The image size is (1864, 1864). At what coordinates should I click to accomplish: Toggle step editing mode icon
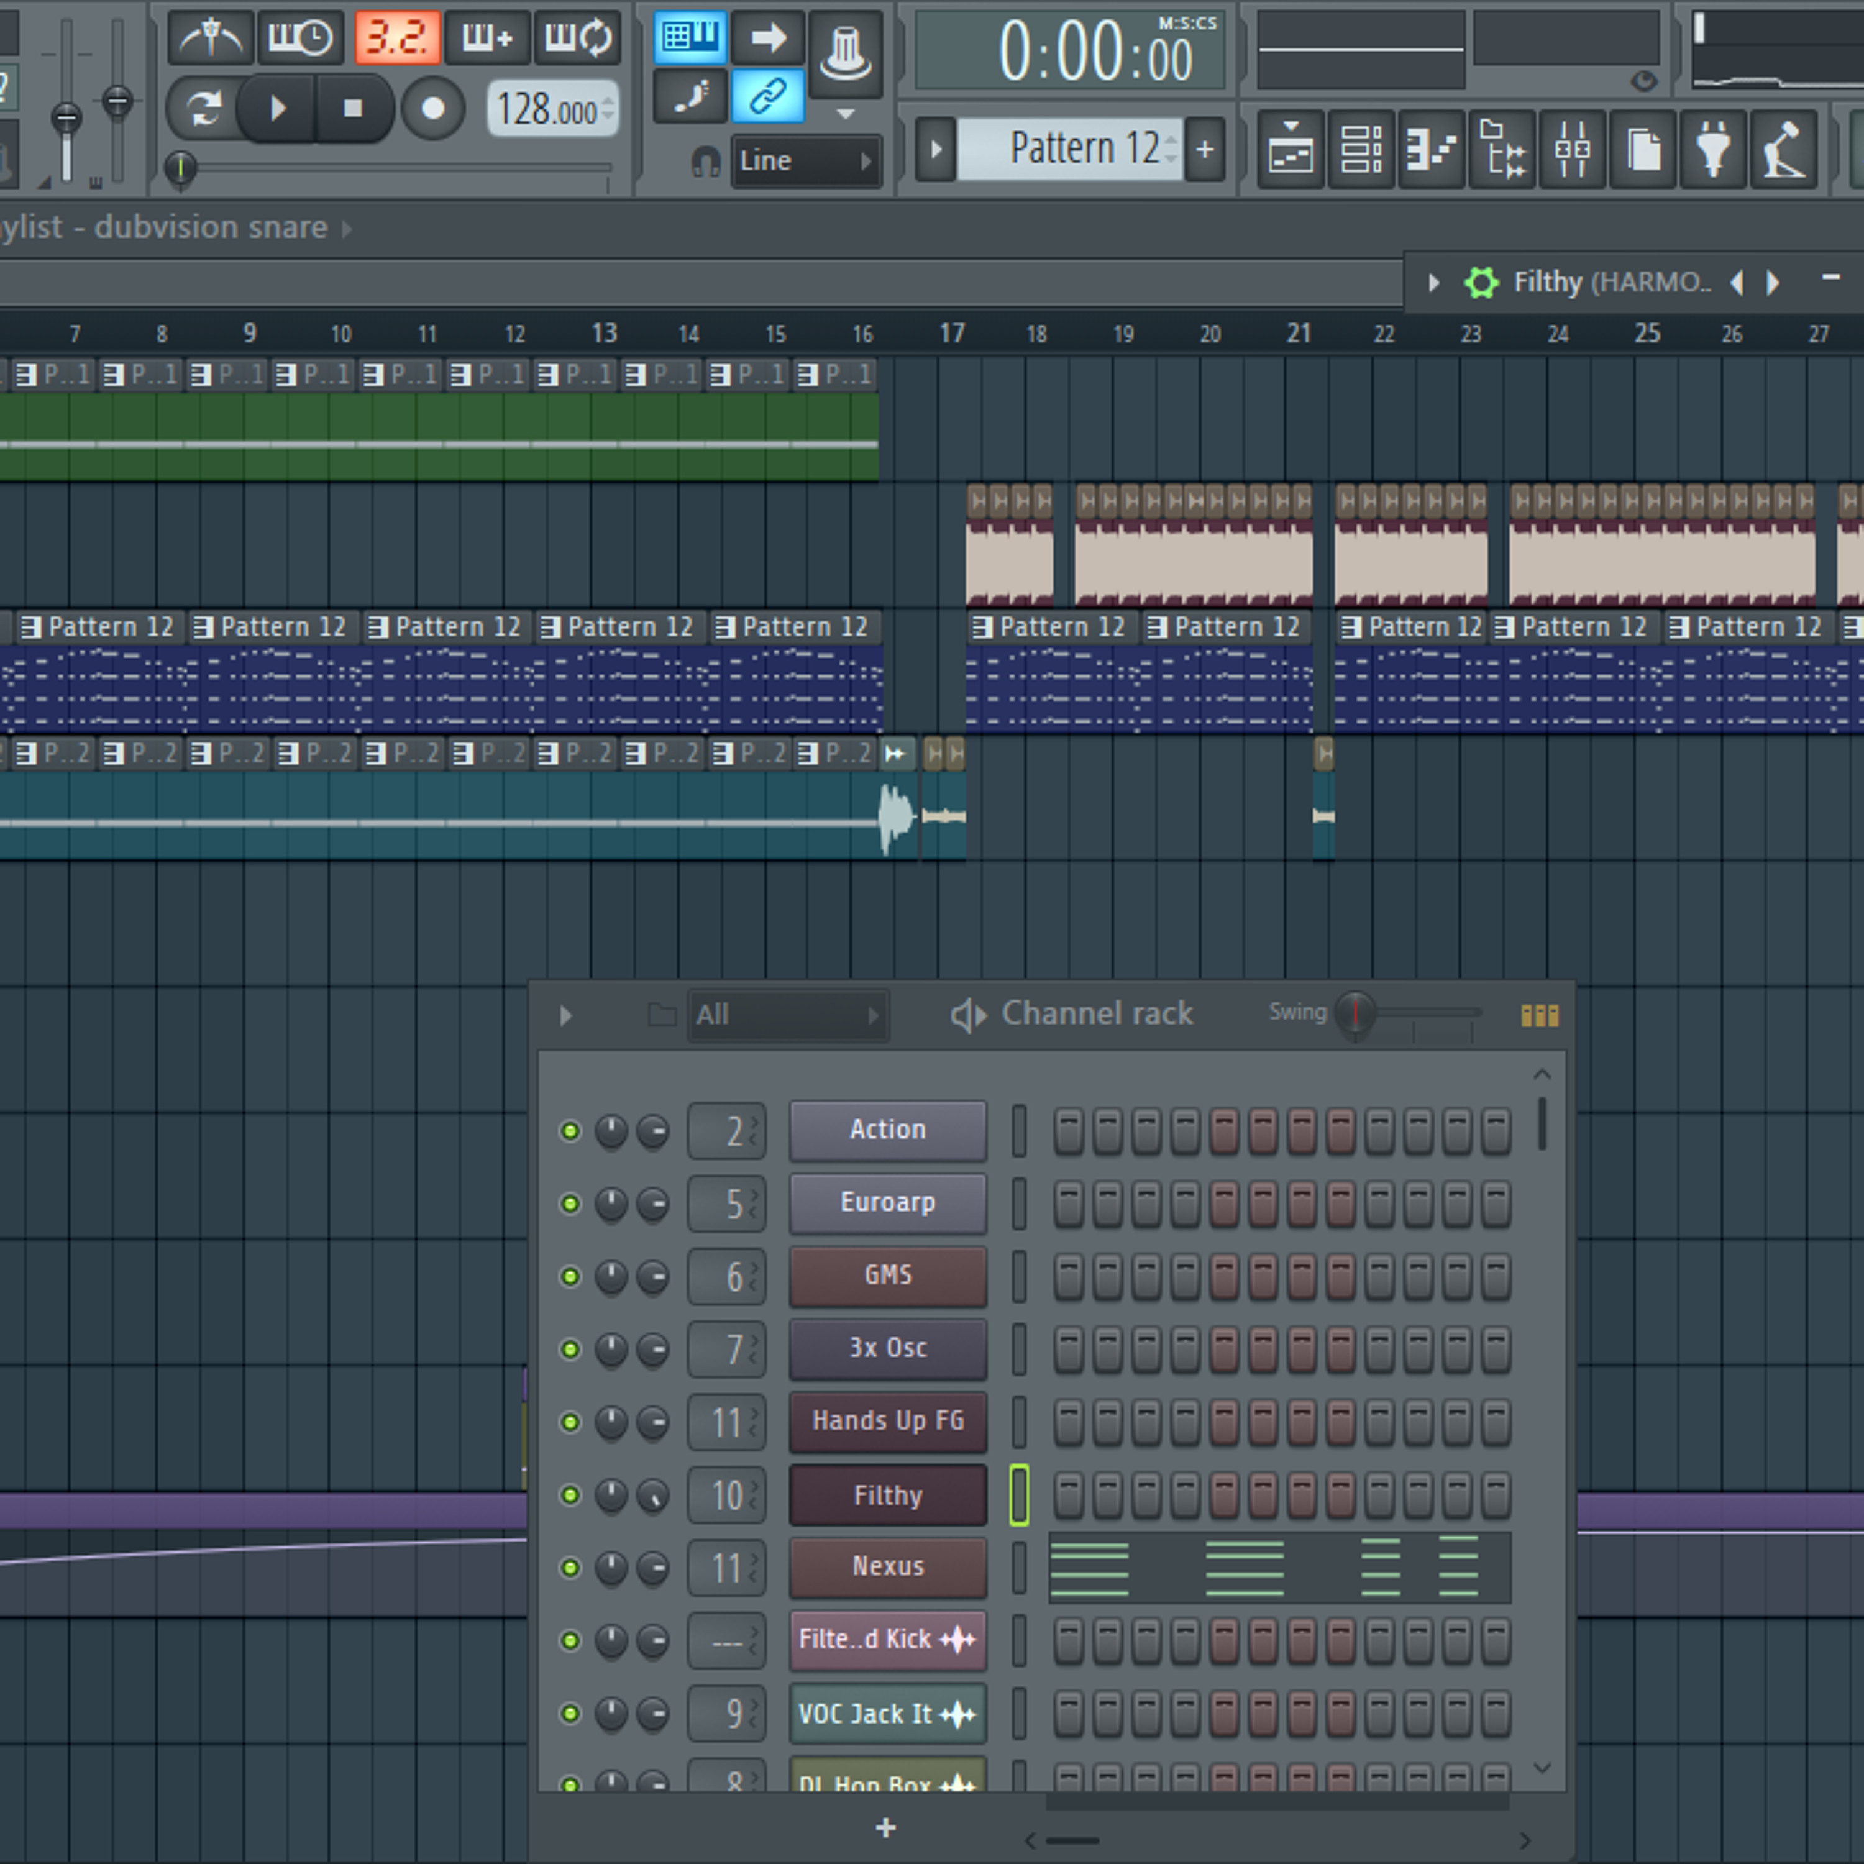pyautogui.click(x=690, y=96)
